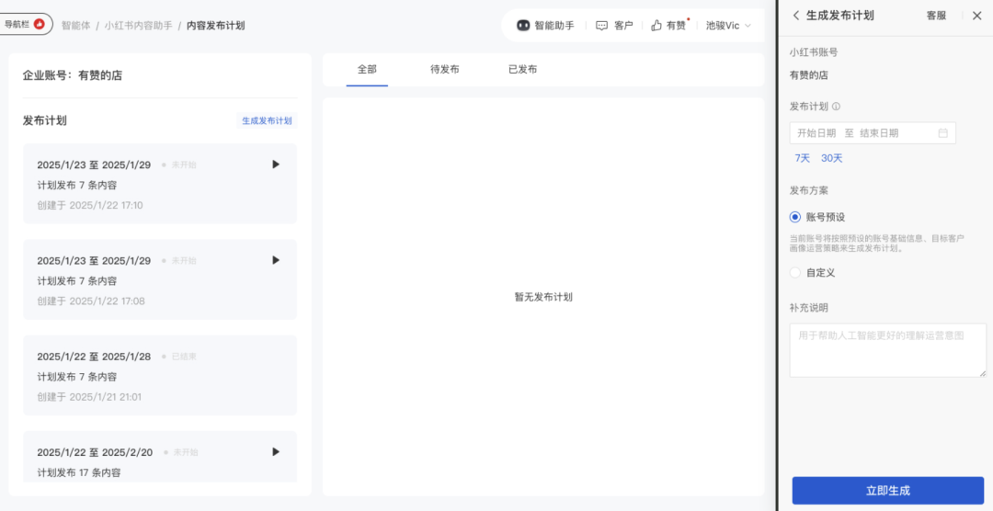The image size is (993, 511).
Task: Click the 补充说明 text area
Action: pyautogui.click(x=888, y=350)
